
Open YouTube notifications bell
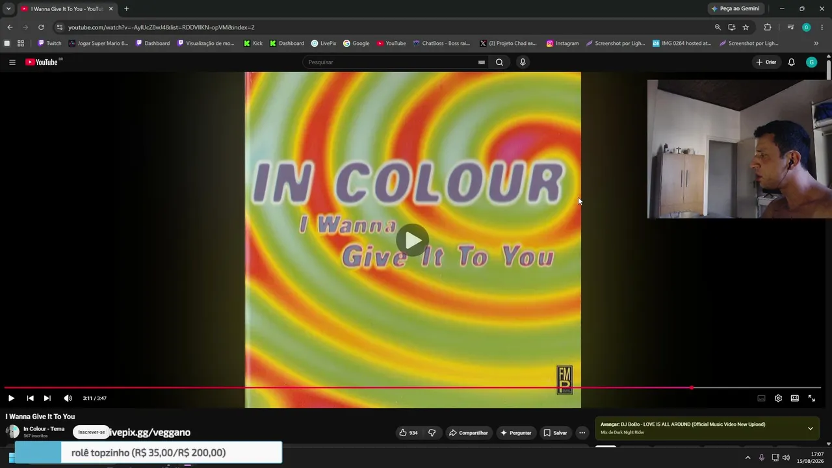pyautogui.click(x=791, y=62)
